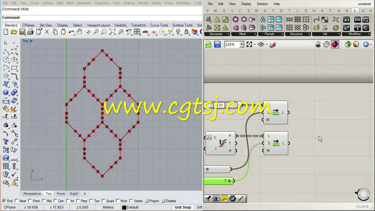Toggle the End object snap checkbox

(4, 201)
